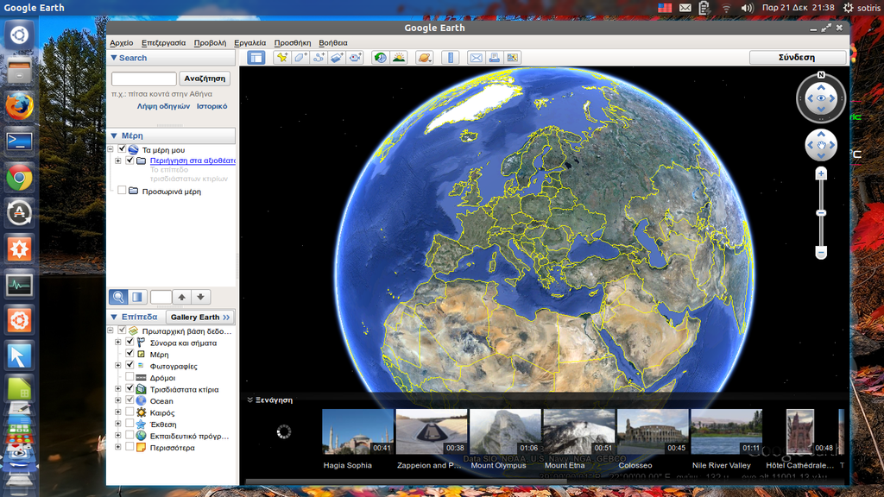Zoom out with the minus button
The height and width of the screenshot is (497, 884).
[x=821, y=252]
